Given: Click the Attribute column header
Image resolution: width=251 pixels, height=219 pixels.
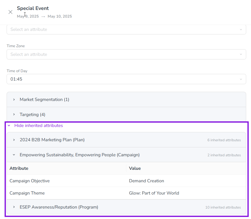Looking at the screenshot, I should click(x=67, y=168).
